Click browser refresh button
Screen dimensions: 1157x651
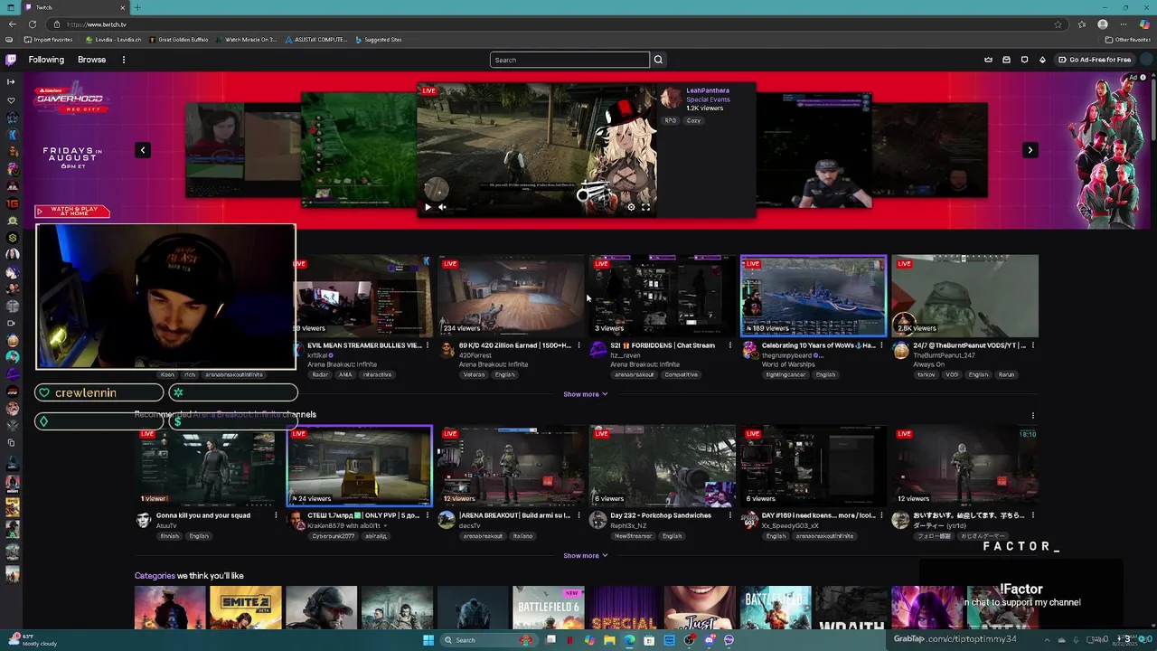point(33,24)
